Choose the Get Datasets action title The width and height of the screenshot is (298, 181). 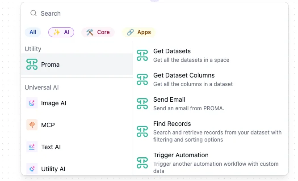[172, 52]
